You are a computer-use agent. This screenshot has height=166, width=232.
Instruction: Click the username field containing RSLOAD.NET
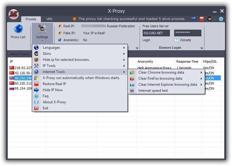(156, 33)
